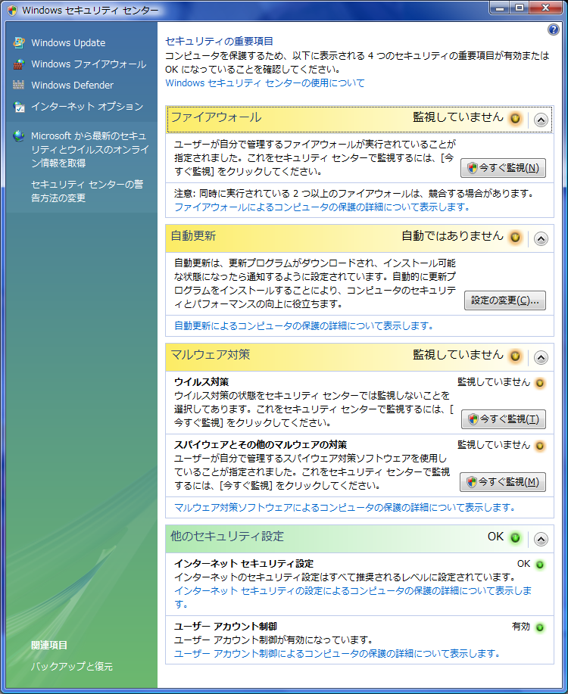The height and width of the screenshot is (694, 568).
Task: Open Windows セキュリティ センターの使用について link
Action: point(265,83)
